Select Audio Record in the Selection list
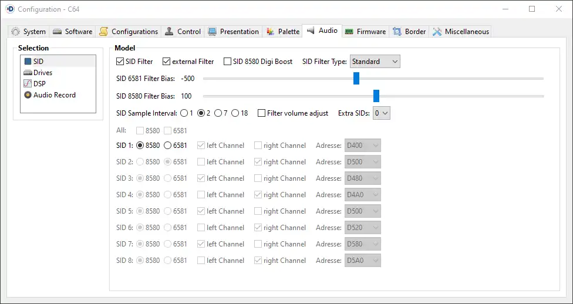Image resolution: width=573 pixels, height=304 pixels. [x=58, y=95]
